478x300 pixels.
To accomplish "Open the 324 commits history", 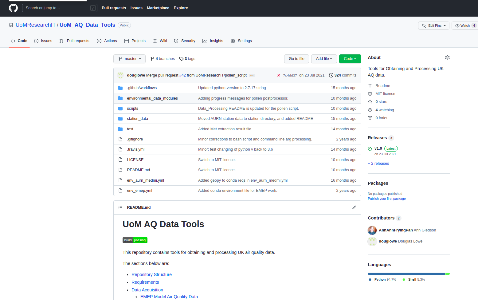I will 343,75.
